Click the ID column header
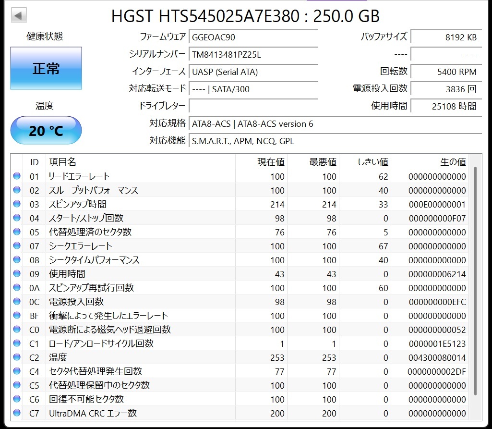Viewport: 492px width, 429px height. point(34,162)
